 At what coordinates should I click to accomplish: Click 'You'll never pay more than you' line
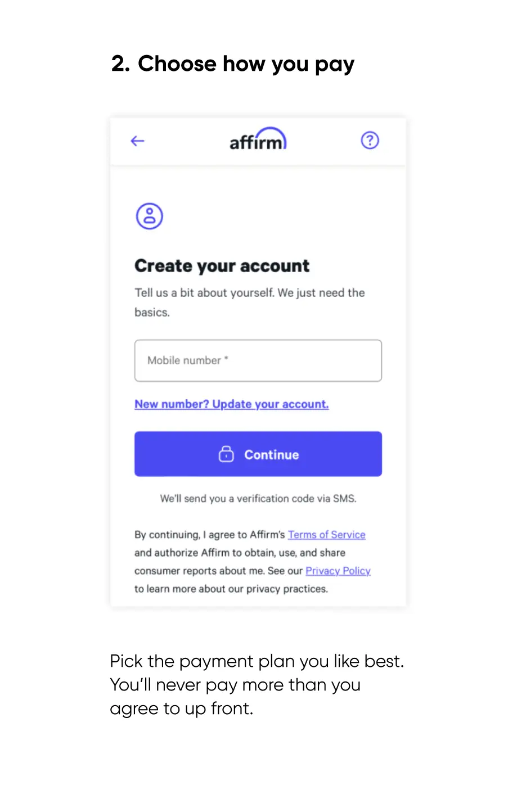point(235,685)
